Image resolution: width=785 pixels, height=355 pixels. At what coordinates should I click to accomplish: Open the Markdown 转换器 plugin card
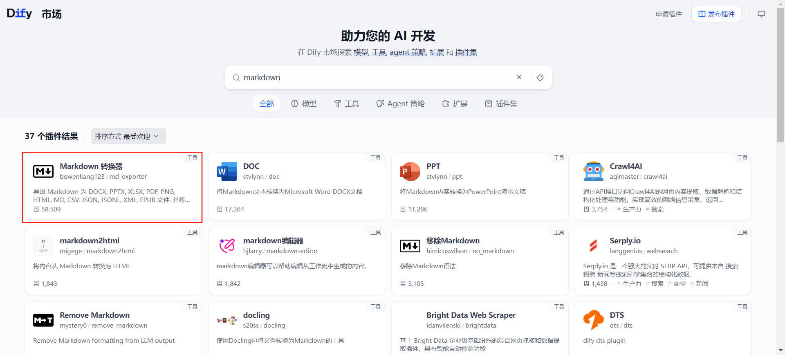pyautogui.click(x=113, y=187)
